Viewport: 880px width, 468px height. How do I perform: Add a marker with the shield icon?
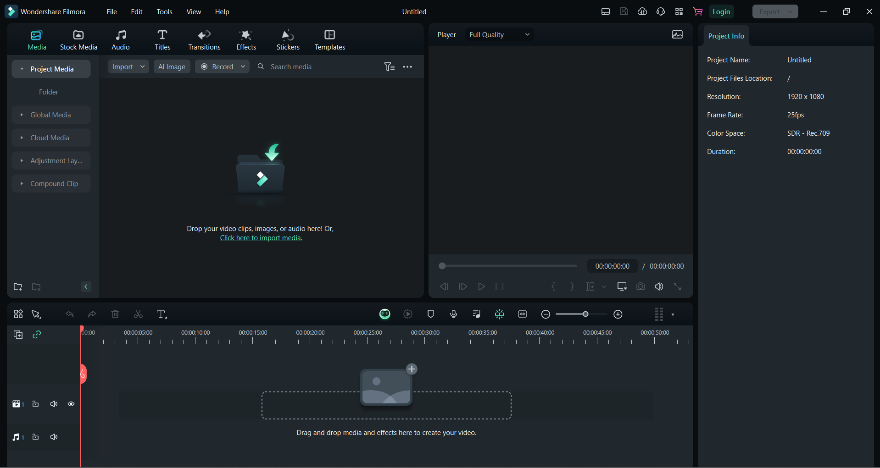(430, 314)
